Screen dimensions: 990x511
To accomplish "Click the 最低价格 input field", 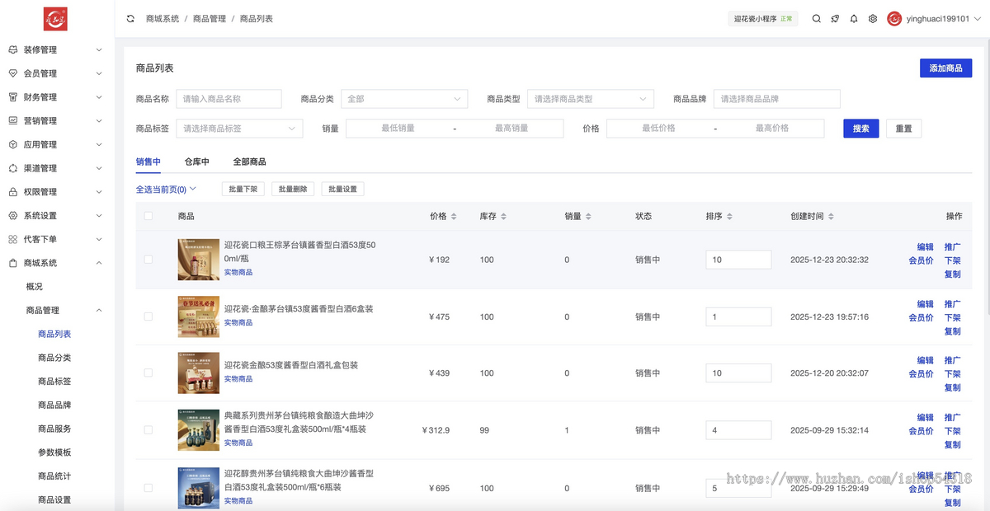I will pyautogui.click(x=658, y=129).
